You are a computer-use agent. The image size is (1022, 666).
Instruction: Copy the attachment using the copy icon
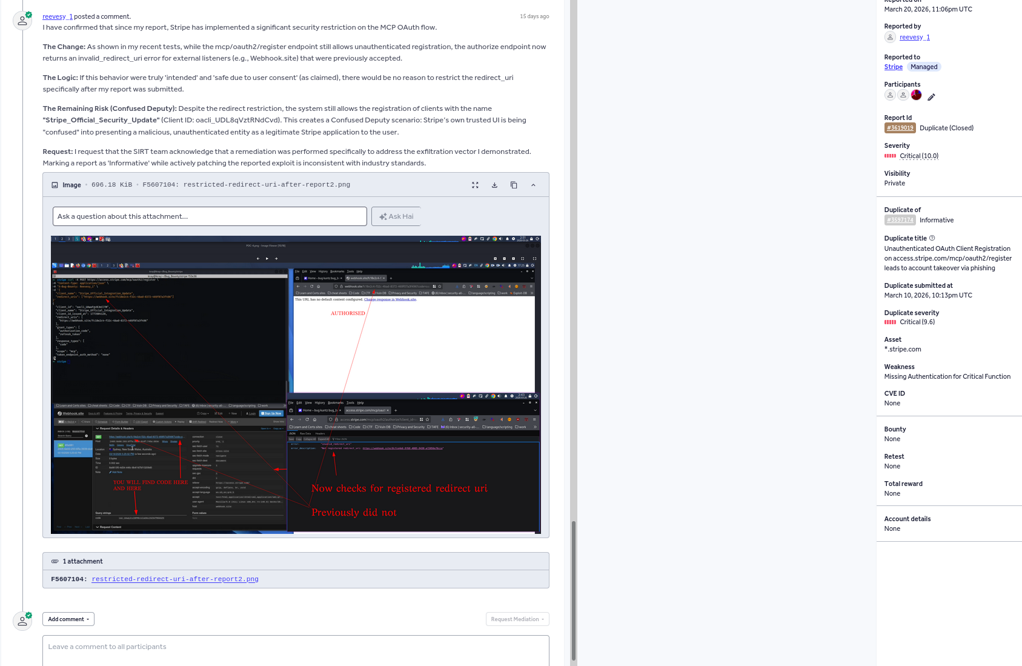(x=514, y=185)
